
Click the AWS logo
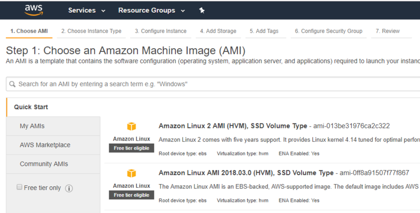pos(34,10)
